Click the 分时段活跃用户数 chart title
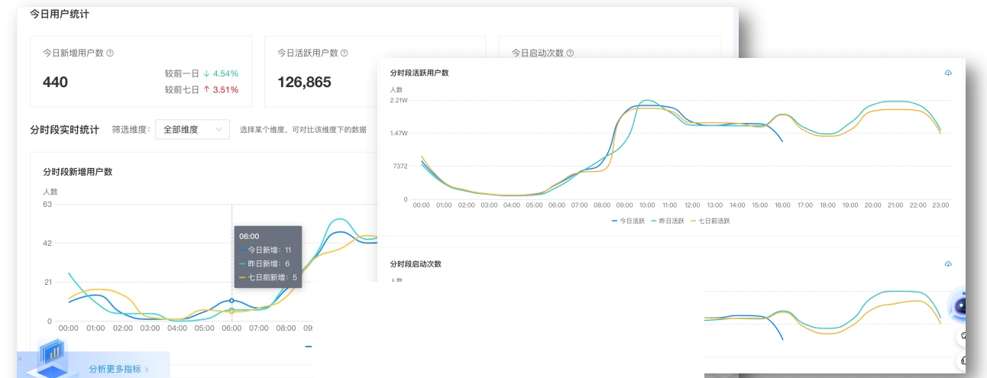Image resolution: width=987 pixels, height=378 pixels. (x=419, y=73)
